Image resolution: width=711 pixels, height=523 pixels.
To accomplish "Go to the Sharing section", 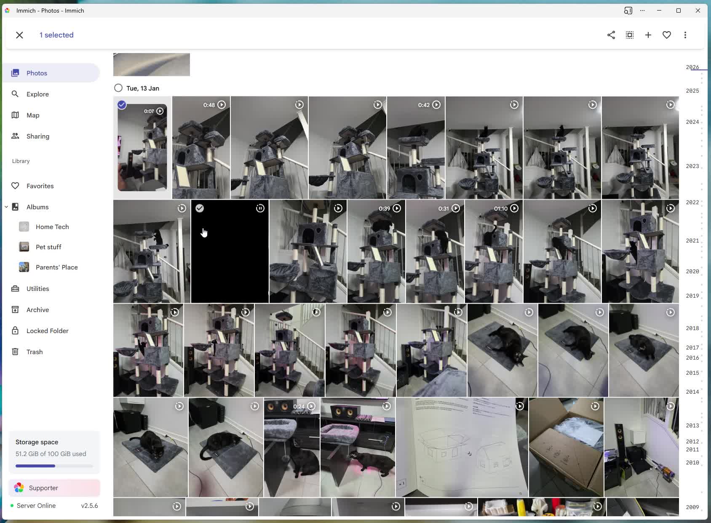I will (x=38, y=136).
